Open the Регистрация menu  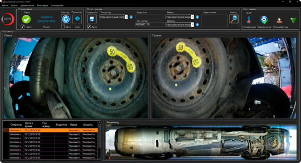pos(43,6)
